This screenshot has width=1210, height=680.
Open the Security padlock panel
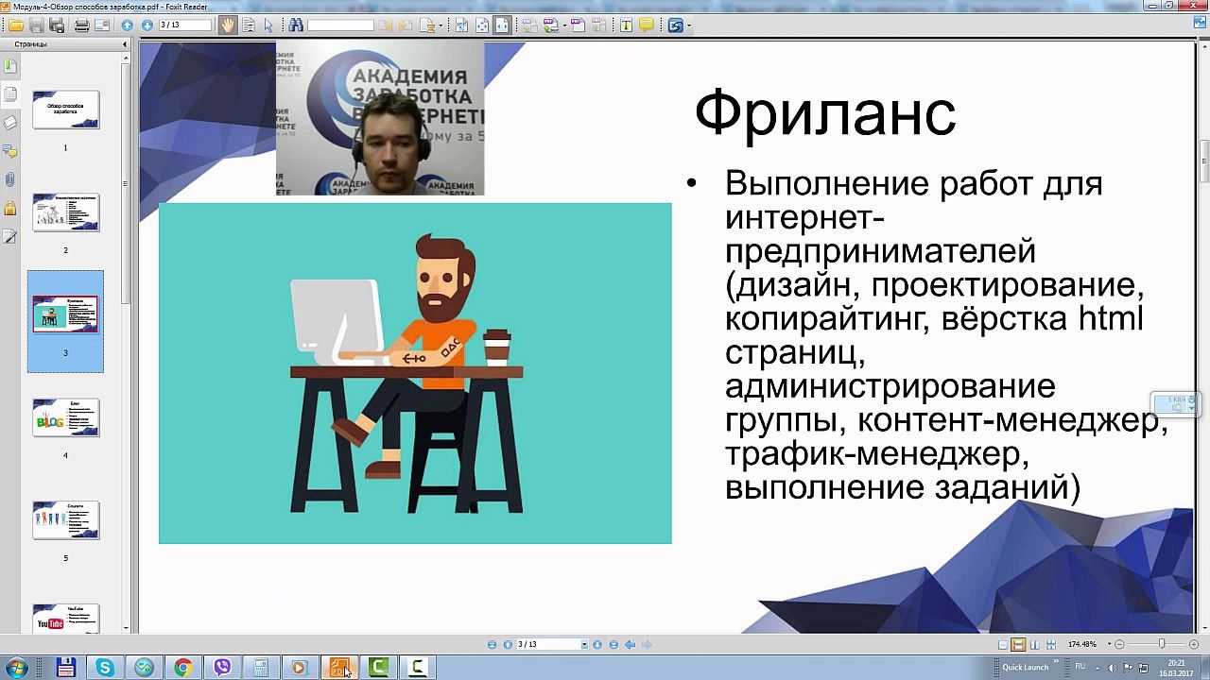10,208
